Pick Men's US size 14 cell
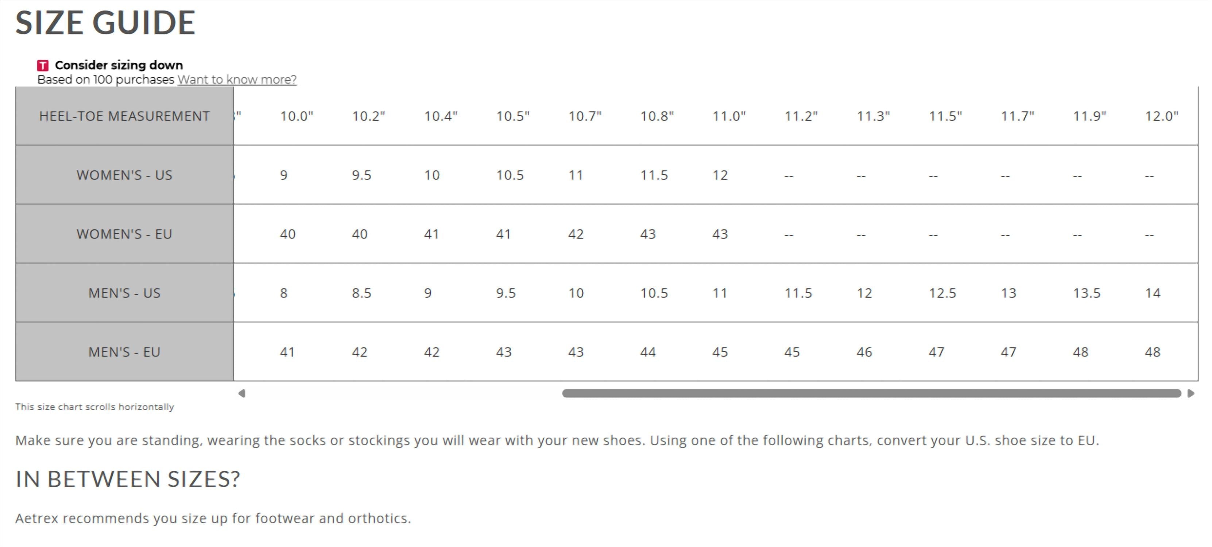This screenshot has width=1212, height=547. [1152, 293]
